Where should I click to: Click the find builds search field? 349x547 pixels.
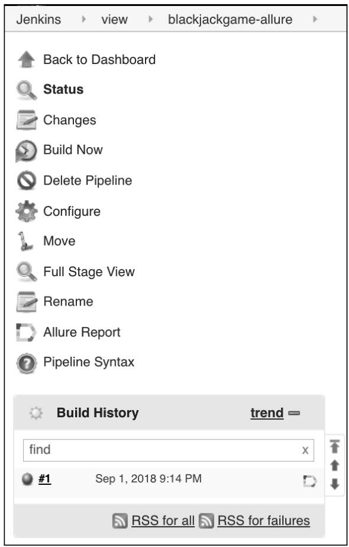[169, 450]
